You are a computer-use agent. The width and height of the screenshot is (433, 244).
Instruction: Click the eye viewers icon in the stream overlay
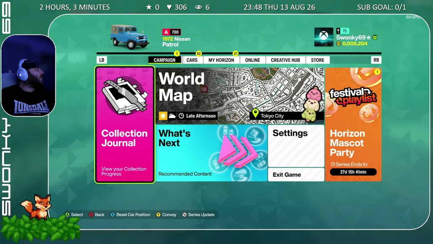pos(199,7)
